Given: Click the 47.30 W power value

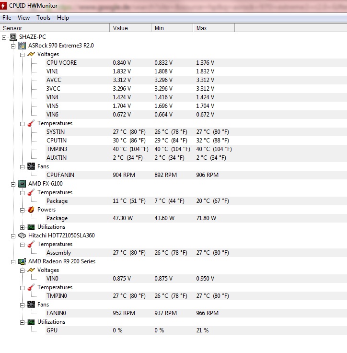Looking at the screenshot, I should [x=123, y=218].
